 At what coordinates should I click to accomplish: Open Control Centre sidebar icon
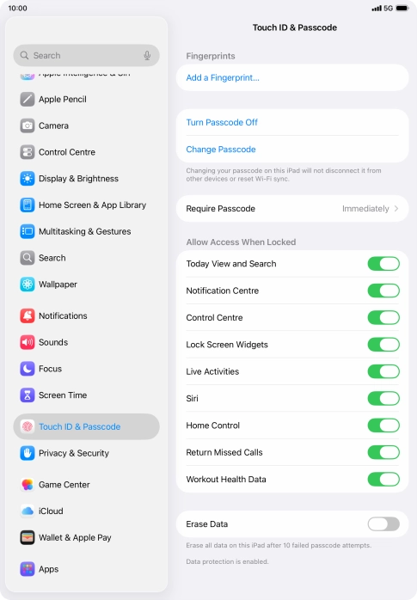coord(28,152)
